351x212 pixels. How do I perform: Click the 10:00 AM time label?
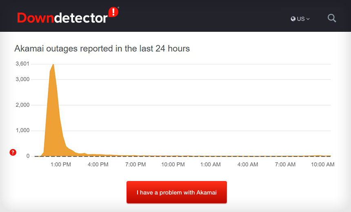pyautogui.click(x=322, y=165)
